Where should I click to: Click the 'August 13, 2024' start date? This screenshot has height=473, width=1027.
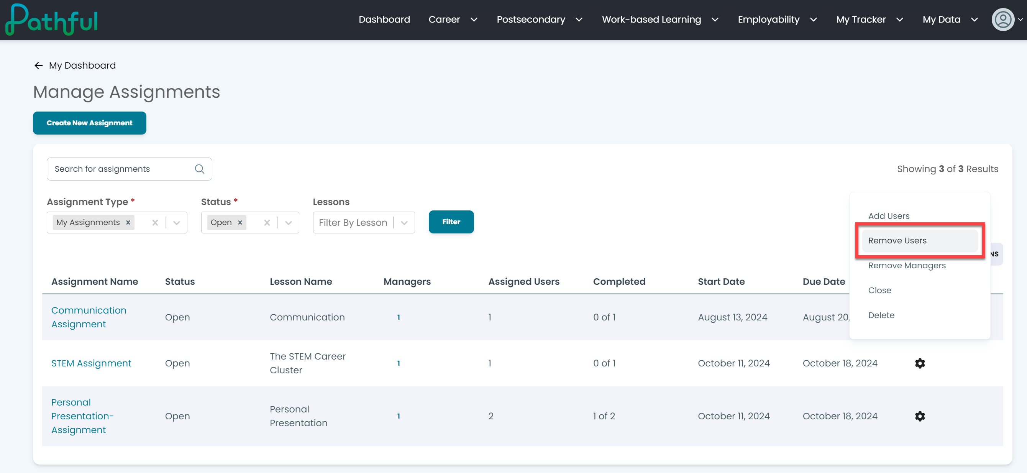coord(732,317)
